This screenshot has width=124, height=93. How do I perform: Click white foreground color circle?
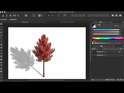coord(95,27)
